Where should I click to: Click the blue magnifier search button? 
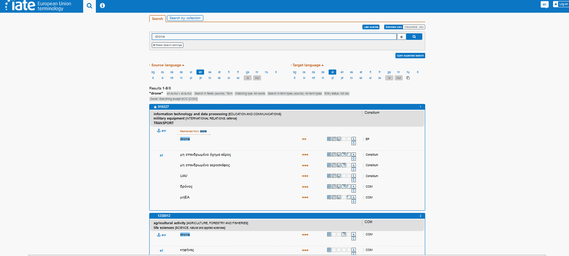click(414, 37)
